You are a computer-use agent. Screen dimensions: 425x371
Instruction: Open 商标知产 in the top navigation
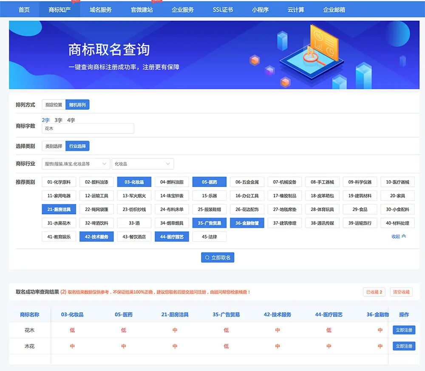point(59,10)
